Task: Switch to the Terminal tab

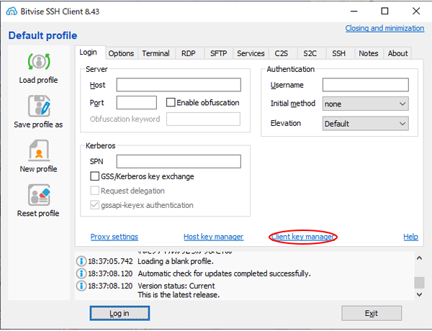Action: (x=156, y=53)
